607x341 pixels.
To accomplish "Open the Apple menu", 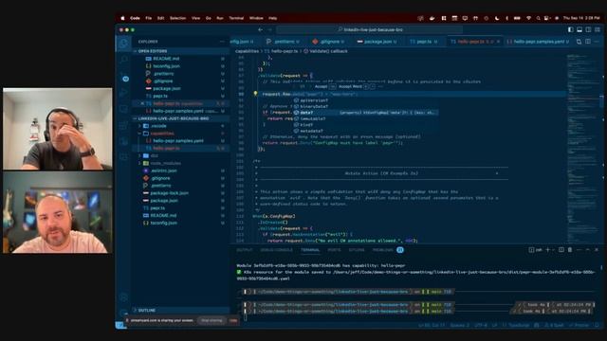I will 122,18.
